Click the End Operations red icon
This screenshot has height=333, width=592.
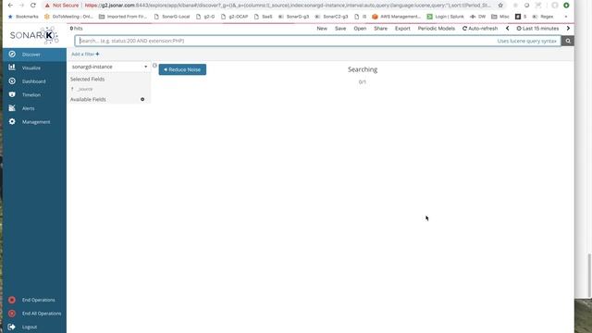click(12, 300)
